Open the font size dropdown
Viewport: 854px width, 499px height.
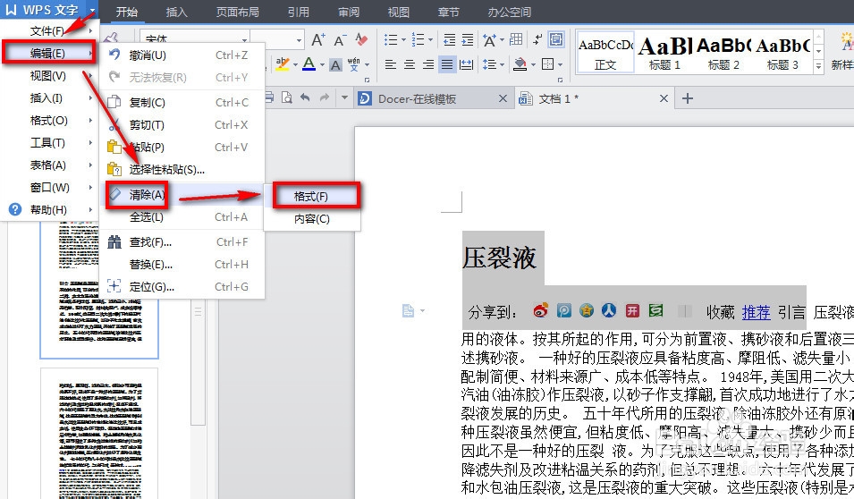(x=299, y=40)
